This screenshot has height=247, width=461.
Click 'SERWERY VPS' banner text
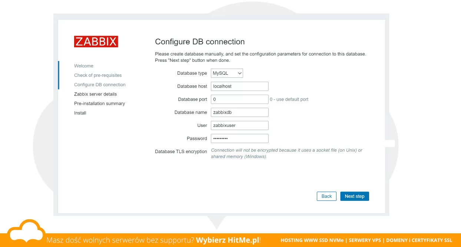(365, 240)
